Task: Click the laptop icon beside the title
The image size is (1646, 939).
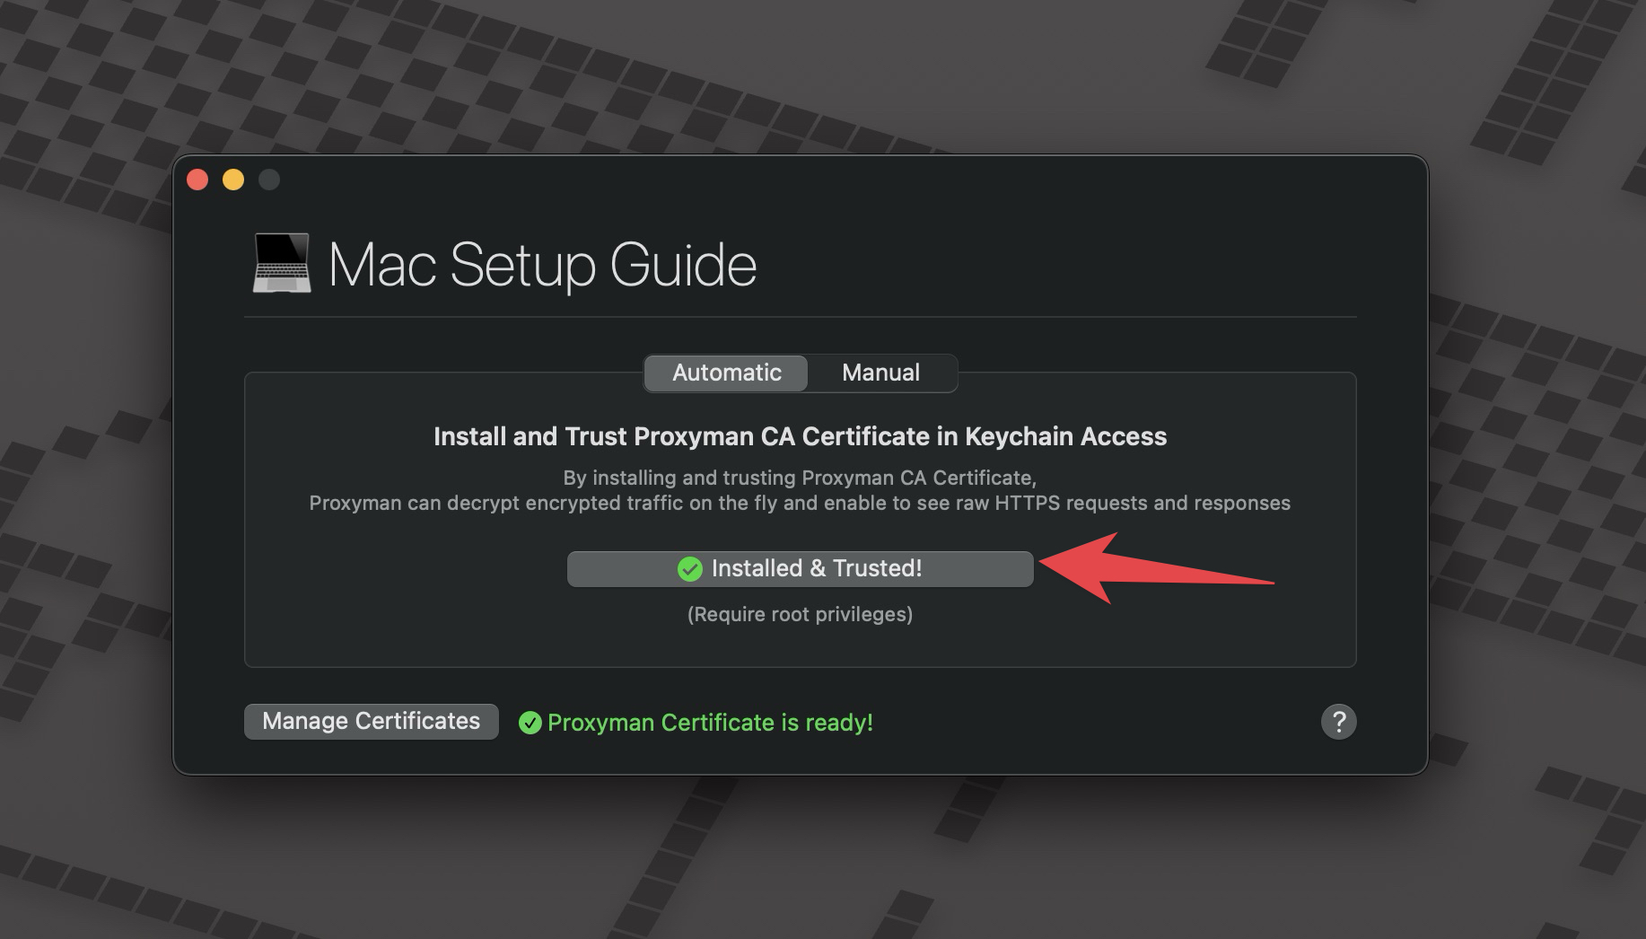Action: click(x=282, y=264)
